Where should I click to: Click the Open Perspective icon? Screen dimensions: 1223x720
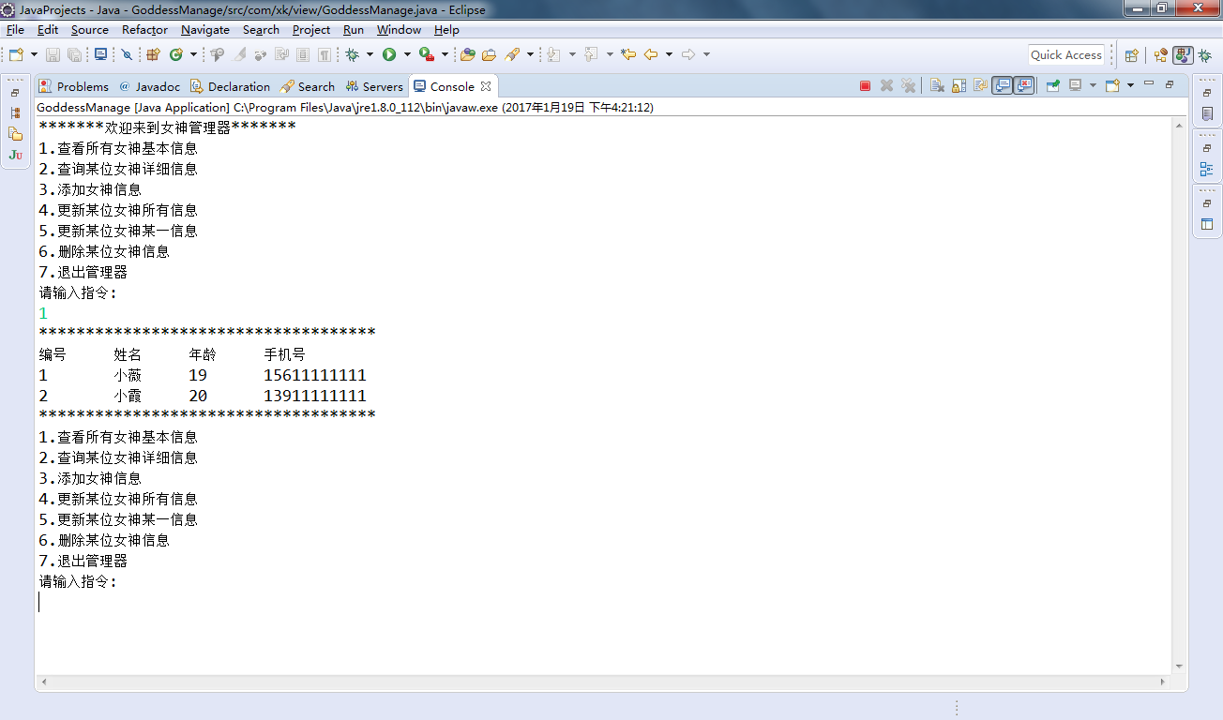1131,55
